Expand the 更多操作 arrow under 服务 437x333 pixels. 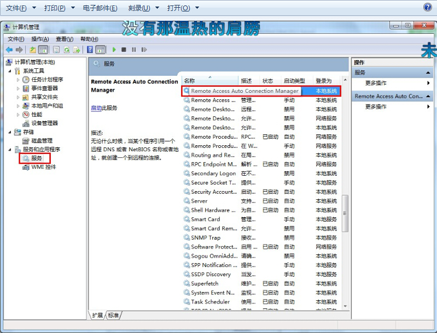click(428, 83)
